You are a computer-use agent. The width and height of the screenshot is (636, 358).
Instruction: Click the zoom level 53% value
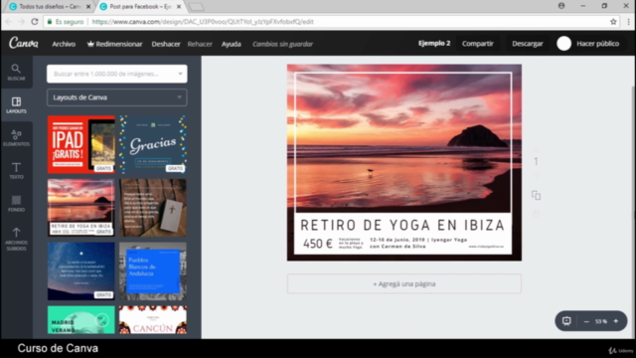point(601,321)
